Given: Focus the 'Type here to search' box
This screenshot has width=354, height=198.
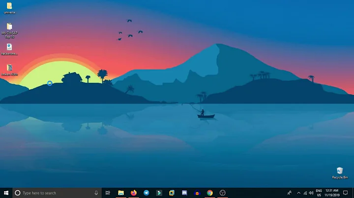Looking at the screenshot, I should click(x=57, y=193).
